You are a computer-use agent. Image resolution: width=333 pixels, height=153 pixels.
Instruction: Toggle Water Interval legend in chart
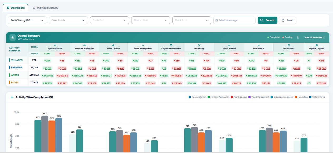coord(317,97)
